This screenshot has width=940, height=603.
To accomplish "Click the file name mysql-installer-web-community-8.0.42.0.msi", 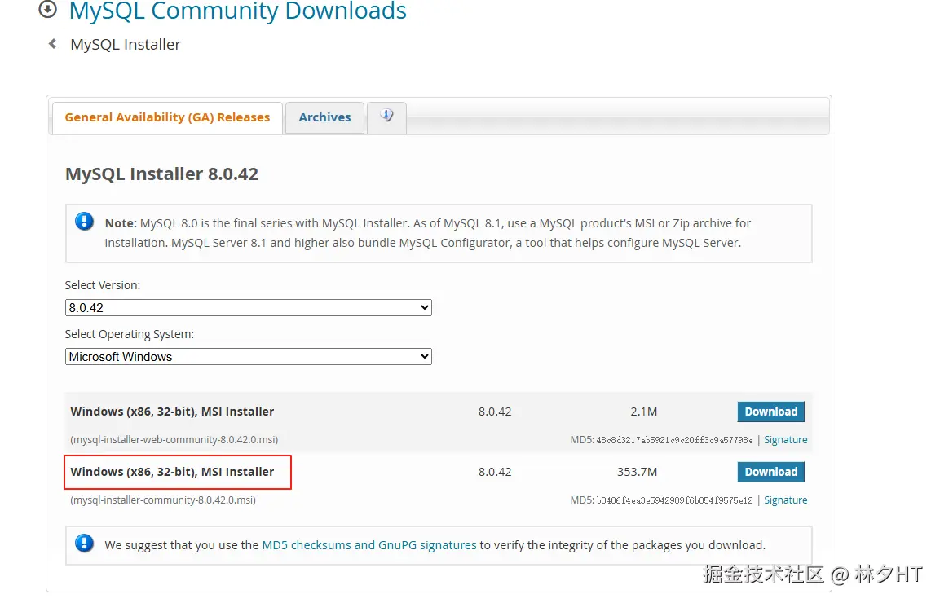I will click(174, 440).
